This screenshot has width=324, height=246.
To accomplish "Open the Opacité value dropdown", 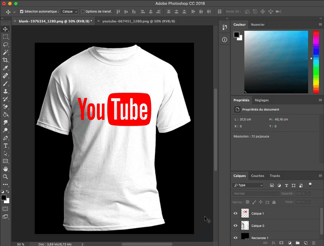I will [x=310, y=194].
